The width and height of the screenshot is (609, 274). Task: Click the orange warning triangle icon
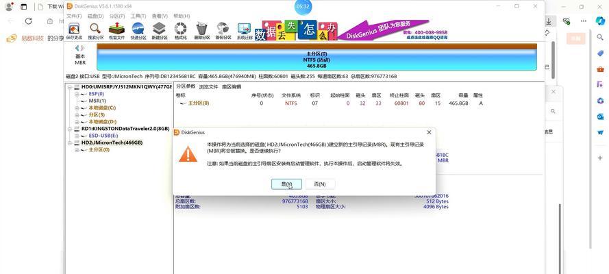tap(188, 154)
